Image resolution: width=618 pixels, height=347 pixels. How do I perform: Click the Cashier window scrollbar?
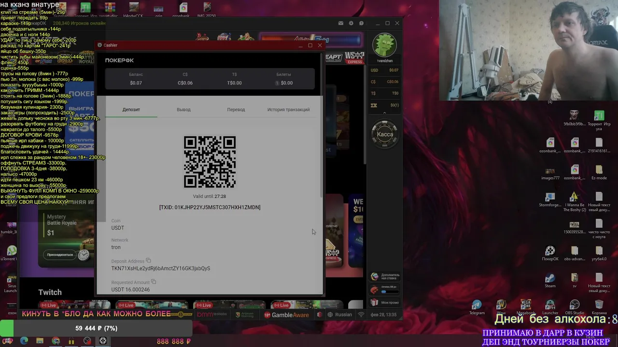[x=322, y=125]
